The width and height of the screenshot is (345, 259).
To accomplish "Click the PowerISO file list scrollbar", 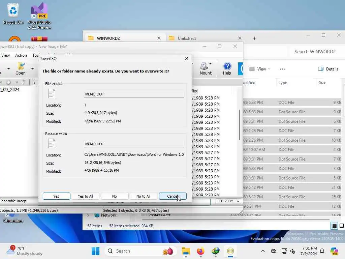I will [x=240, y=125].
